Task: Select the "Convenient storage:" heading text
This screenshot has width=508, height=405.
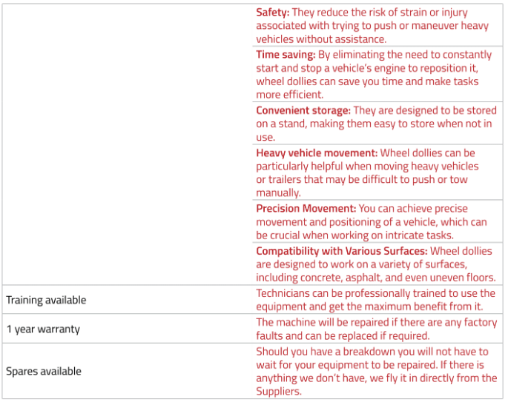Action: tap(303, 110)
